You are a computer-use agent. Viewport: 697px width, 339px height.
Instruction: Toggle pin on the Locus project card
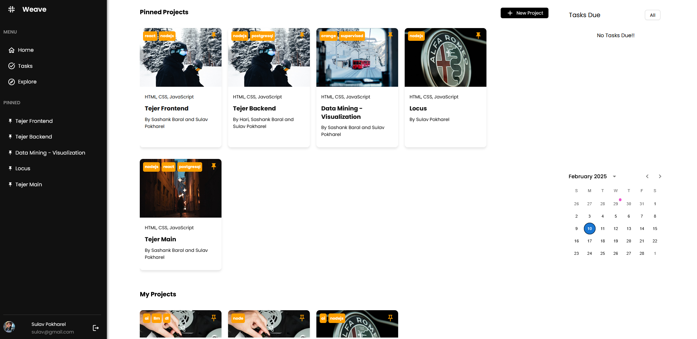click(478, 35)
